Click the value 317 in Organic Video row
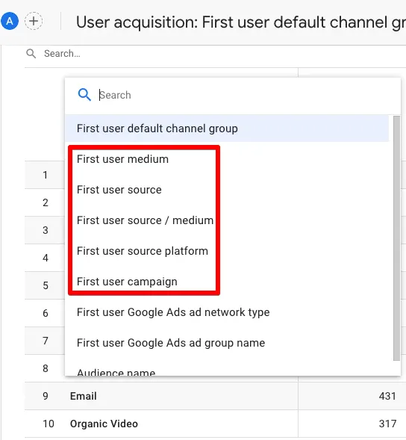 pyautogui.click(x=387, y=424)
